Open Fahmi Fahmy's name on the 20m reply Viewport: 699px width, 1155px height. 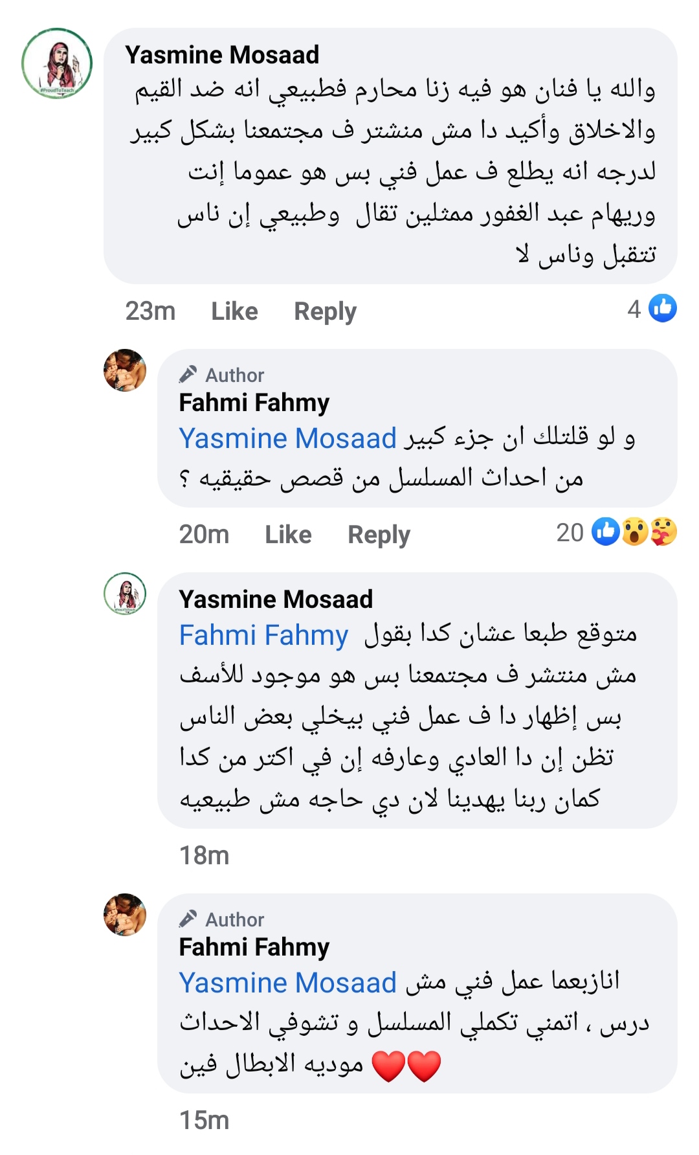[254, 403]
